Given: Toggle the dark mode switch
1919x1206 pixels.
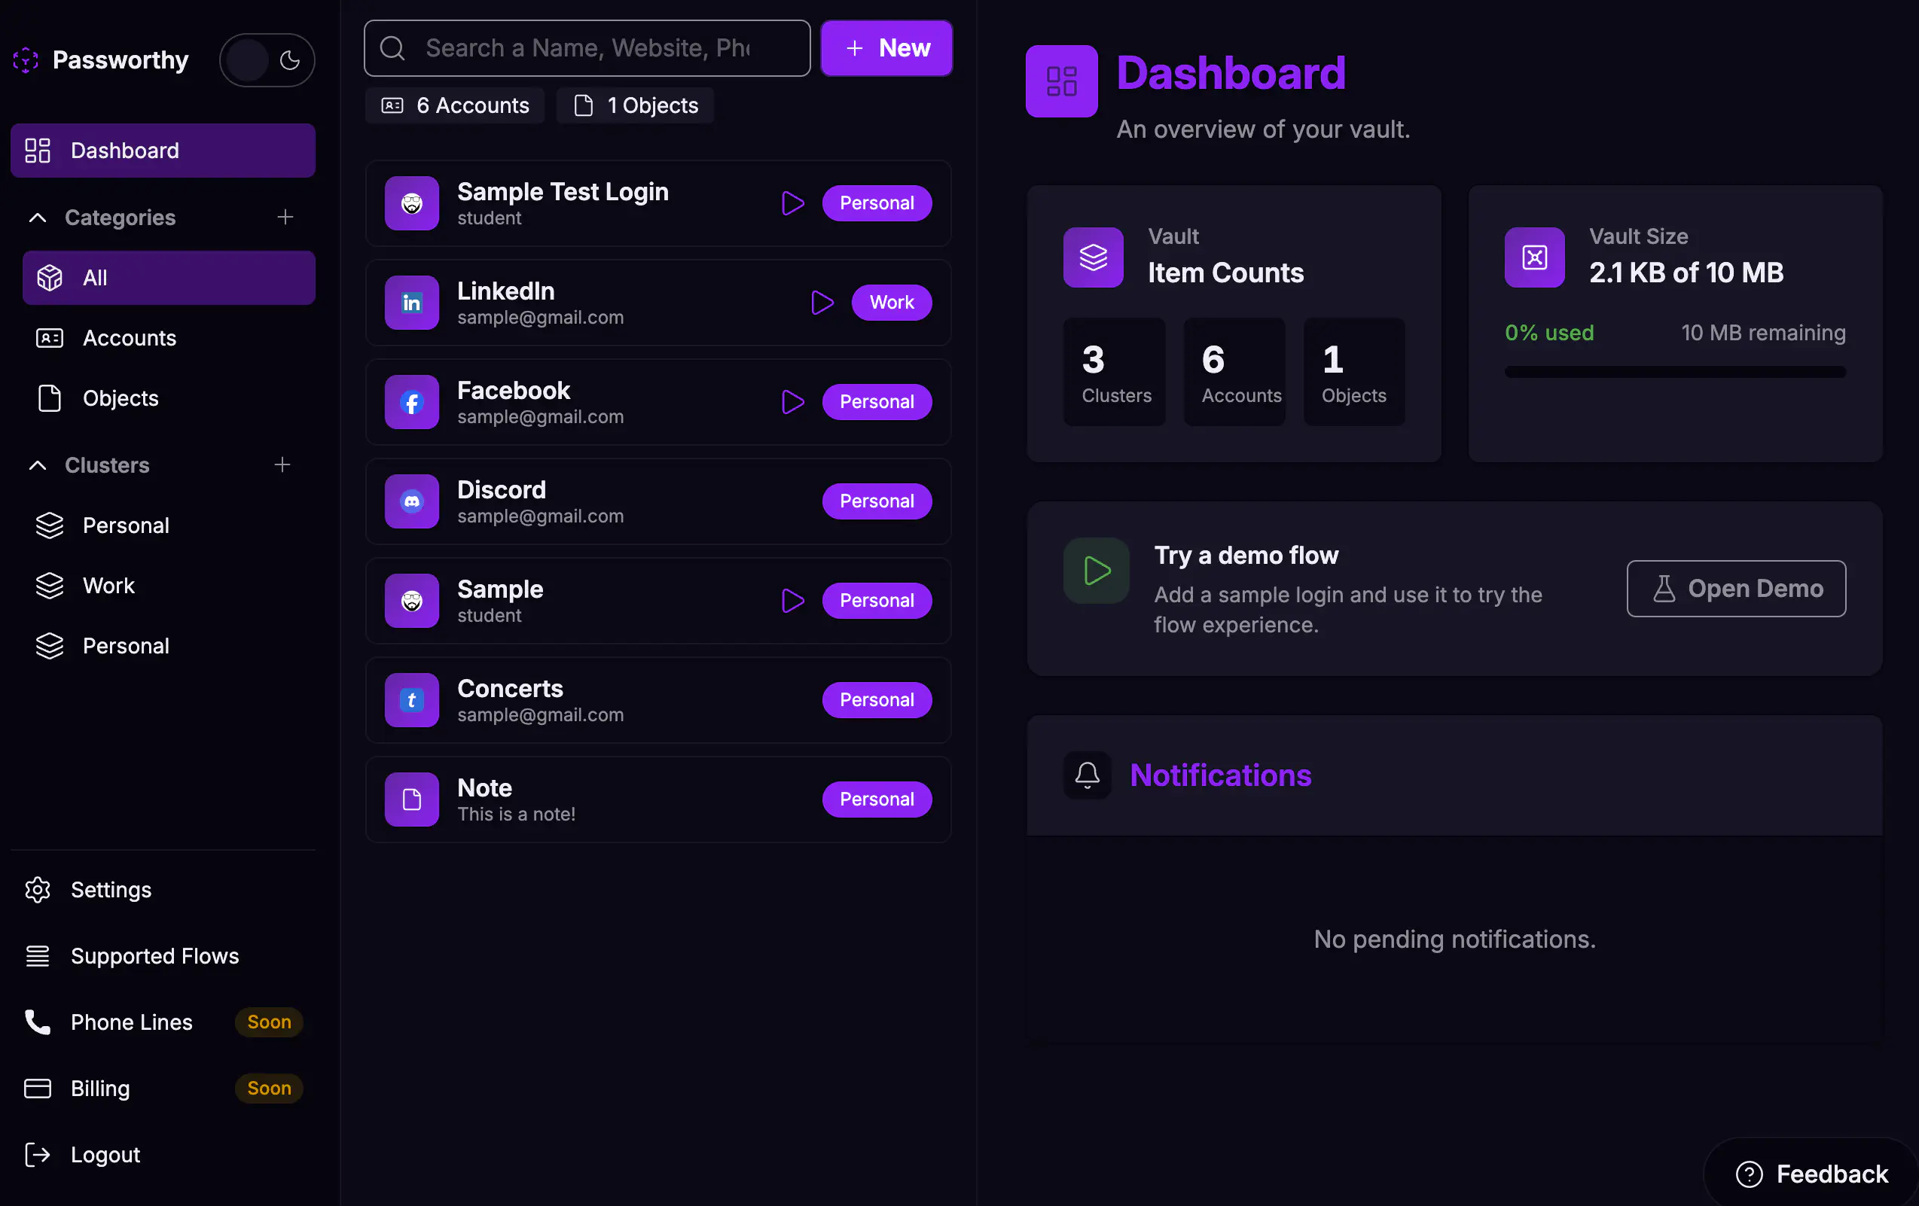Looking at the screenshot, I should (x=267, y=59).
